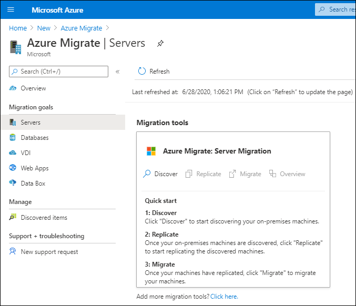Click the Migrate arrow icon

[x=232, y=174]
